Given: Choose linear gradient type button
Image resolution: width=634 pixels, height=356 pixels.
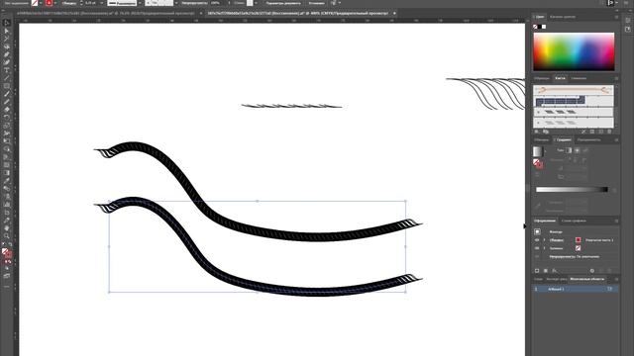Looking at the screenshot, I should point(569,150).
